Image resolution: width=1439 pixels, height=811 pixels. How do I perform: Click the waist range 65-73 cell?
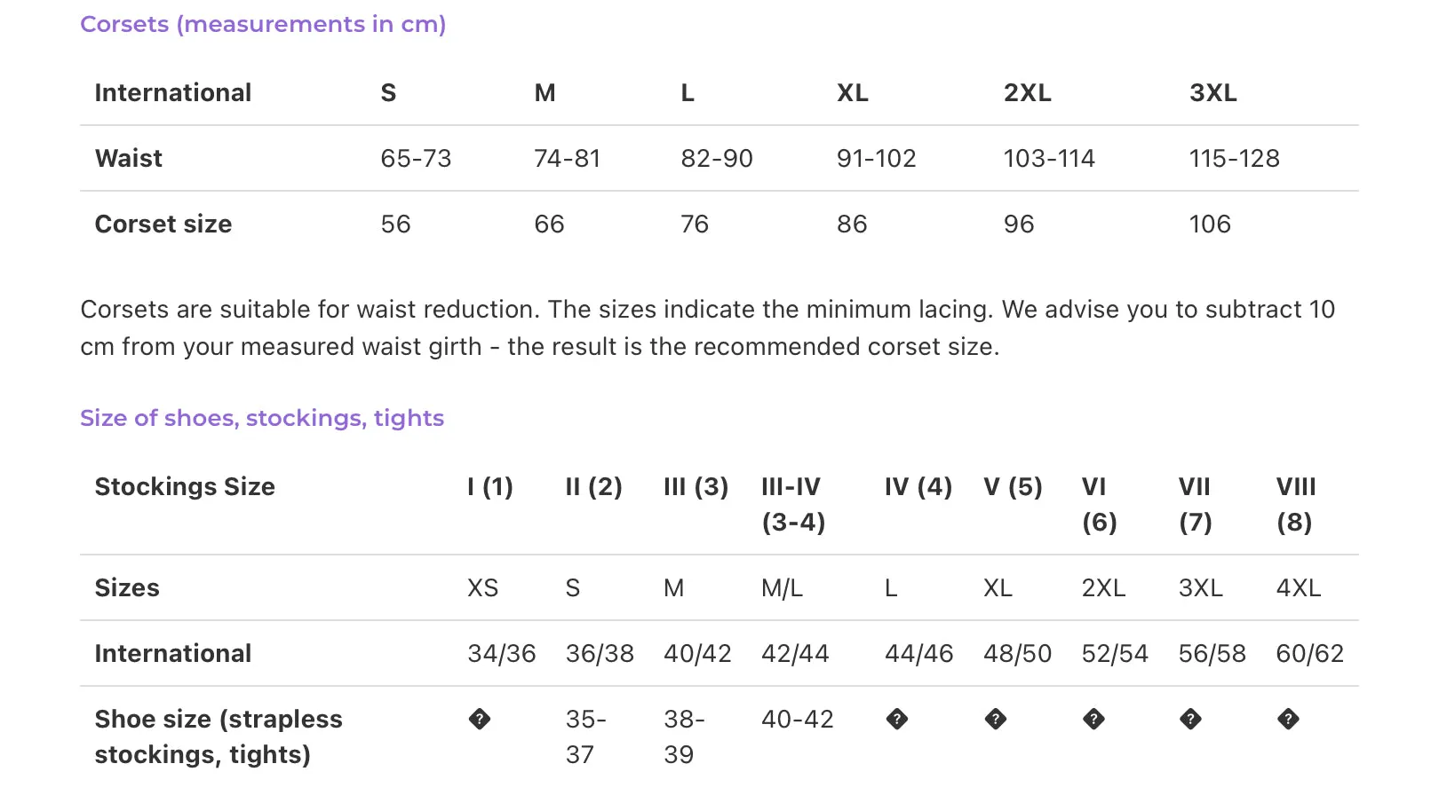[416, 158]
